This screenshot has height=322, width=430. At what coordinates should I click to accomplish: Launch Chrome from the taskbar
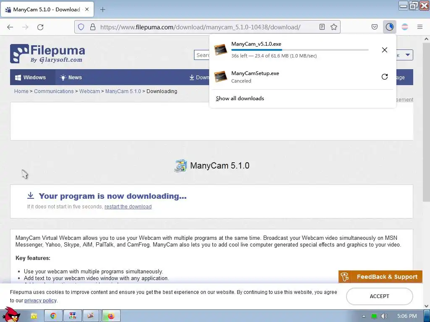[x=53, y=316]
